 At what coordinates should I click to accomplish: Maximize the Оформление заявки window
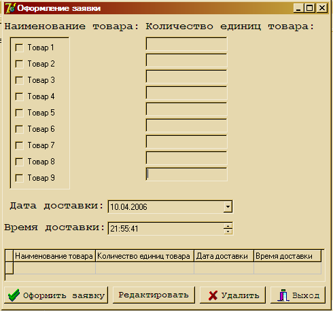point(310,8)
